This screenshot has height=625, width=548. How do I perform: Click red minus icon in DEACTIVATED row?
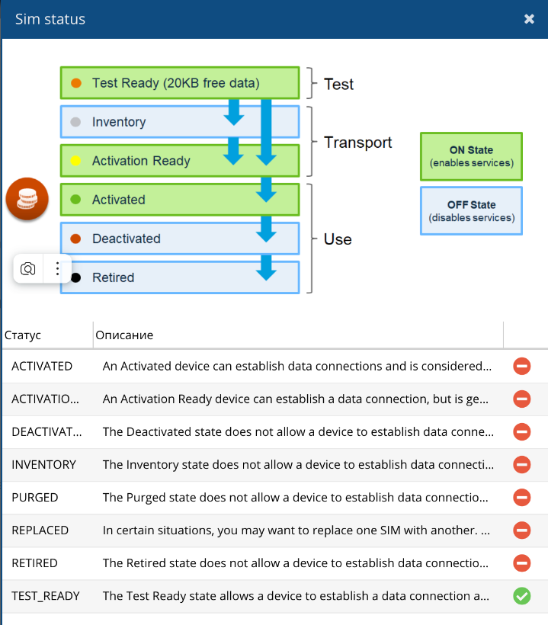click(521, 431)
